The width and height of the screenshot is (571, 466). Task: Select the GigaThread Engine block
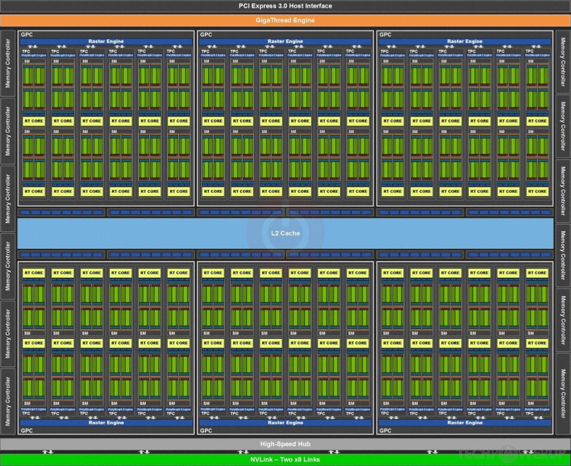point(285,20)
